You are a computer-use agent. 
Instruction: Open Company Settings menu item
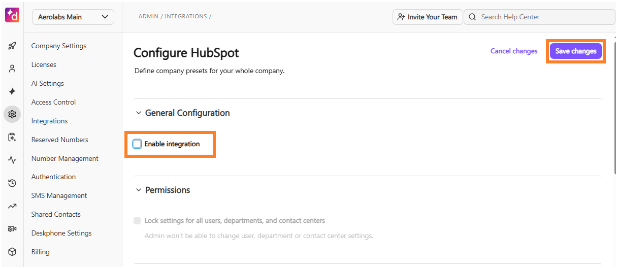tap(59, 46)
